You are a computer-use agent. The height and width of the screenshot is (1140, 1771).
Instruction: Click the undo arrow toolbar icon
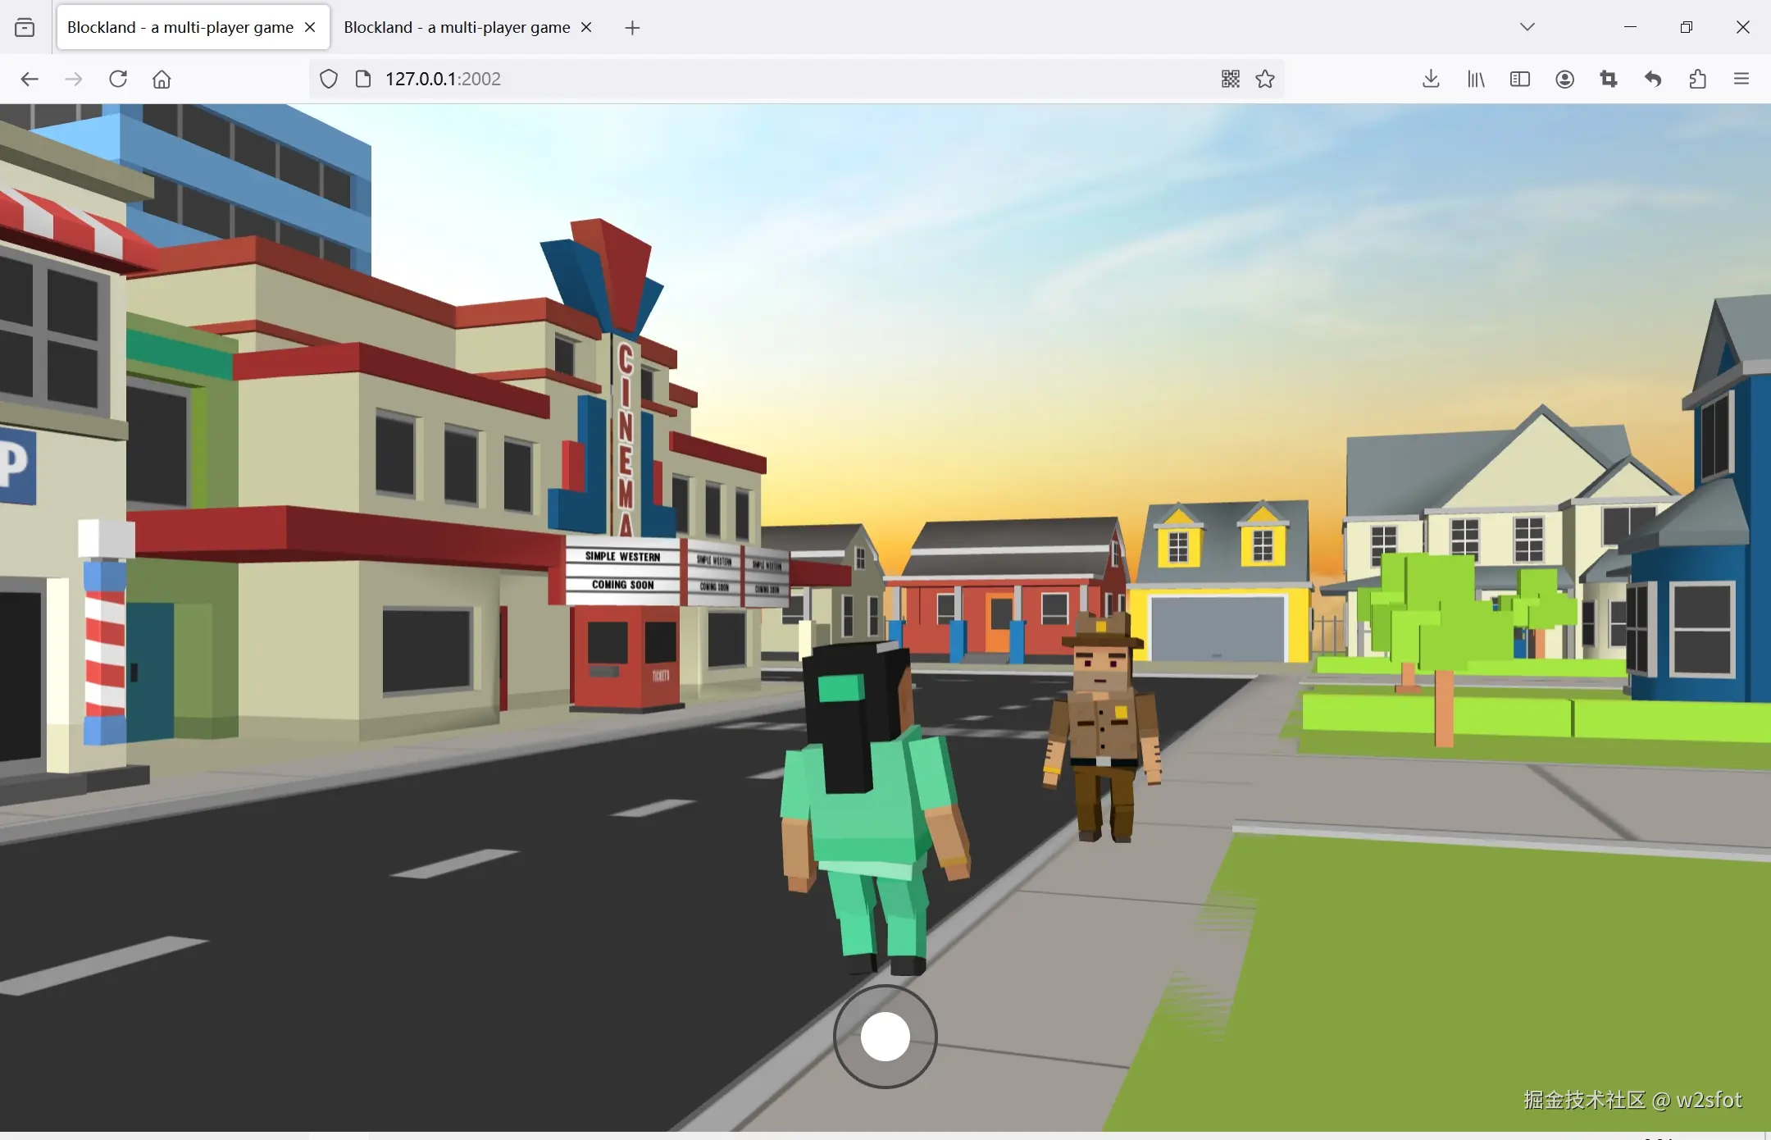pos(1653,79)
